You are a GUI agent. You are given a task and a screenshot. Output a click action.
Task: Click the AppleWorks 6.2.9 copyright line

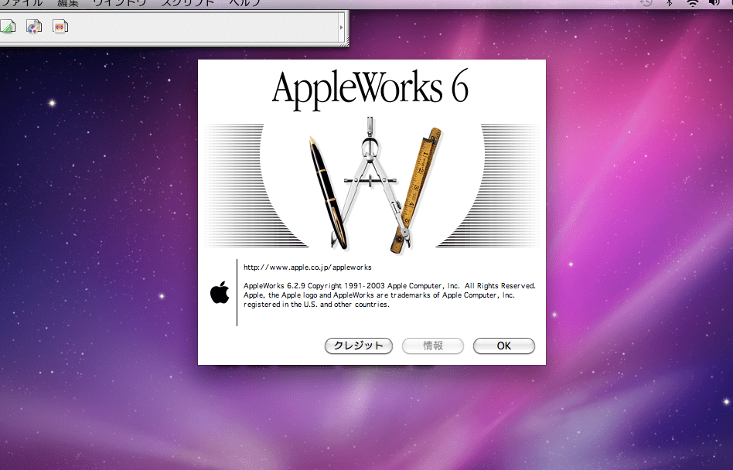390,285
